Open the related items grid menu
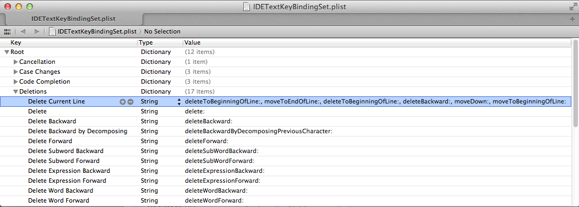 coord(7,32)
